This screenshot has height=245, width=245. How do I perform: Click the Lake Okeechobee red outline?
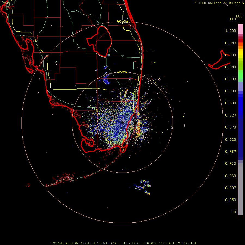[99, 42]
